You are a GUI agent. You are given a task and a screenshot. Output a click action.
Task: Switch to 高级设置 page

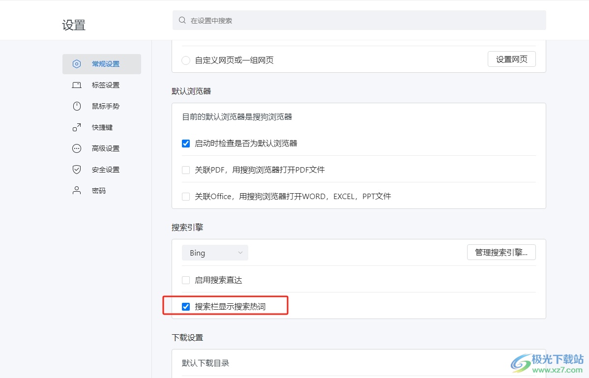click(102, 148)
